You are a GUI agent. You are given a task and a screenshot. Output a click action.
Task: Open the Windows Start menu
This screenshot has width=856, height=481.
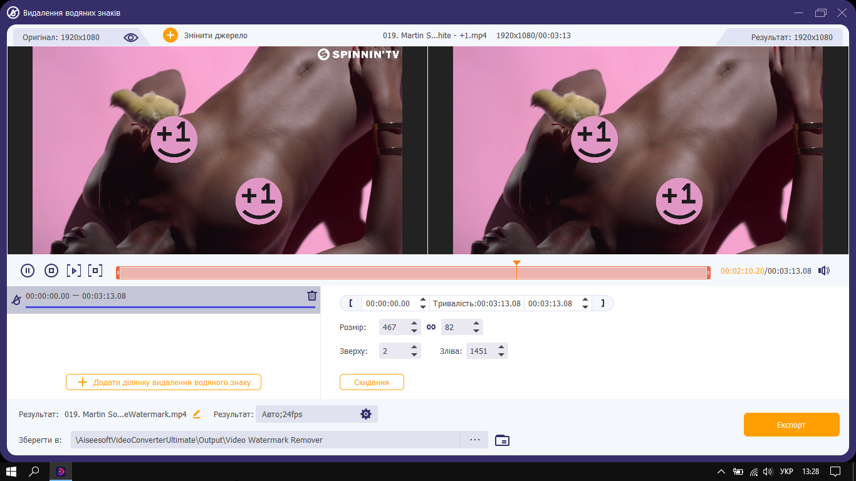(11, 471)
